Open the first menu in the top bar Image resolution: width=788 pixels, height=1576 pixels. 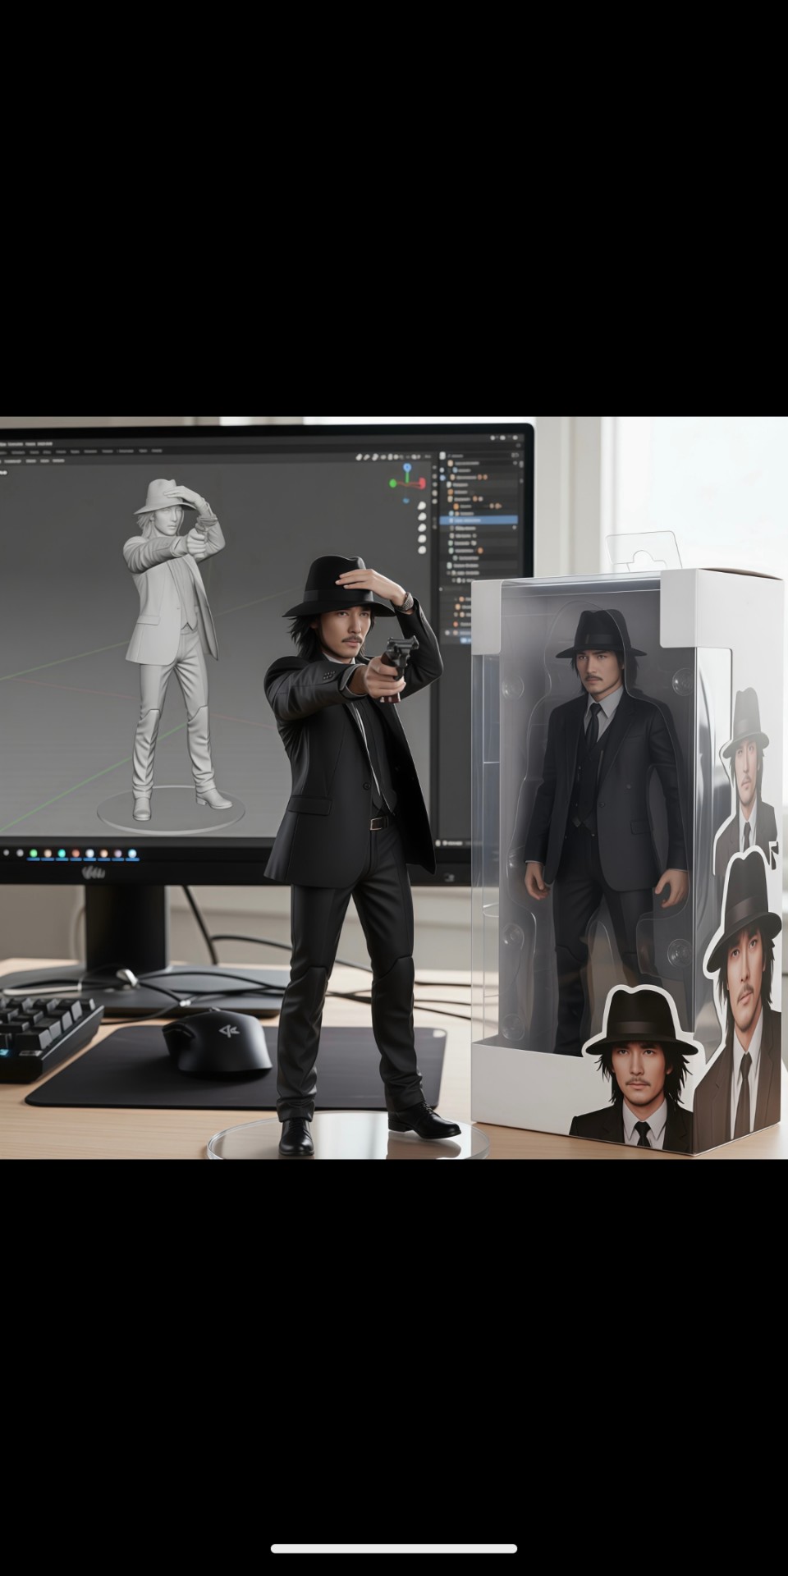pyautogui.click(x=4, y=443)
